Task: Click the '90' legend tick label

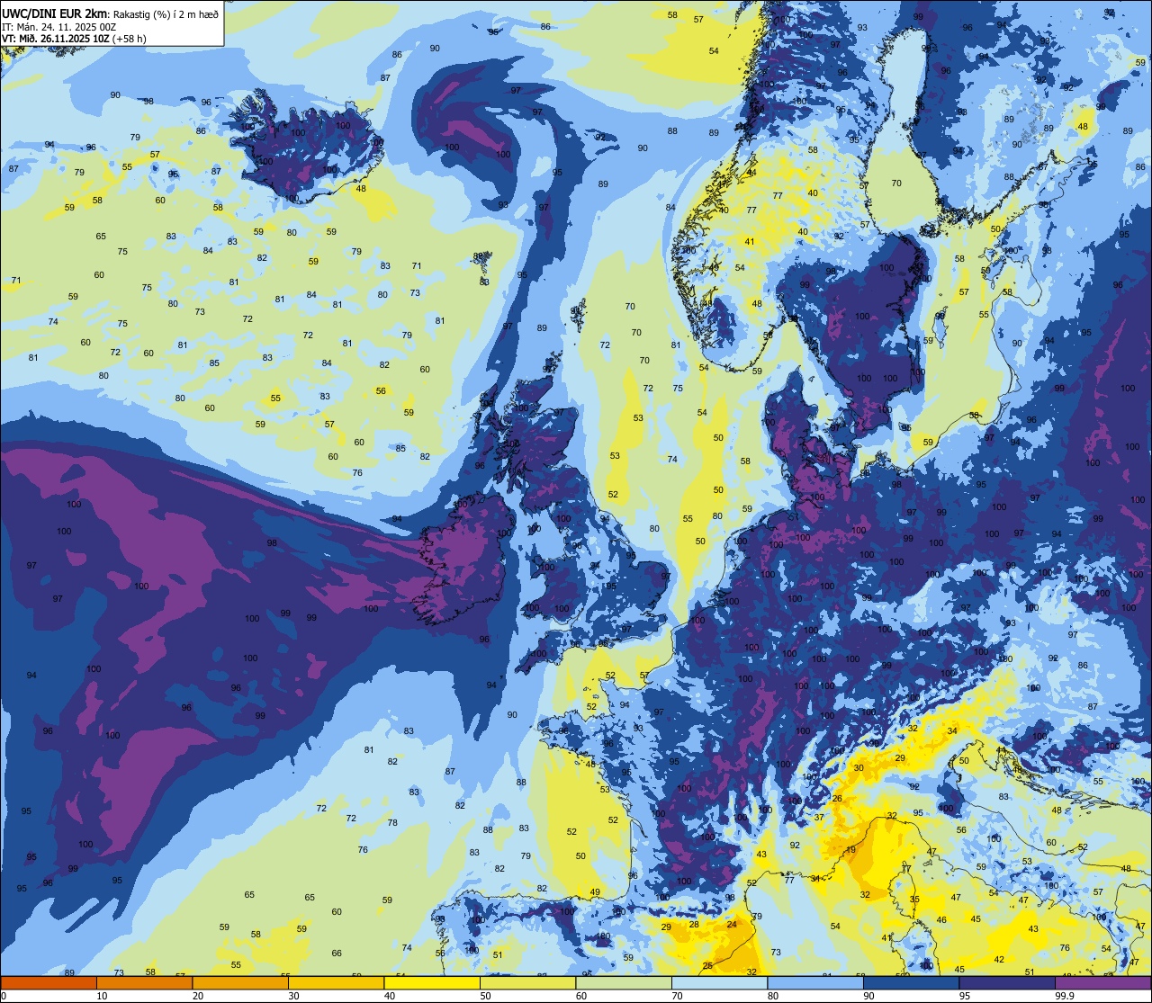Action: click(868, 996)
